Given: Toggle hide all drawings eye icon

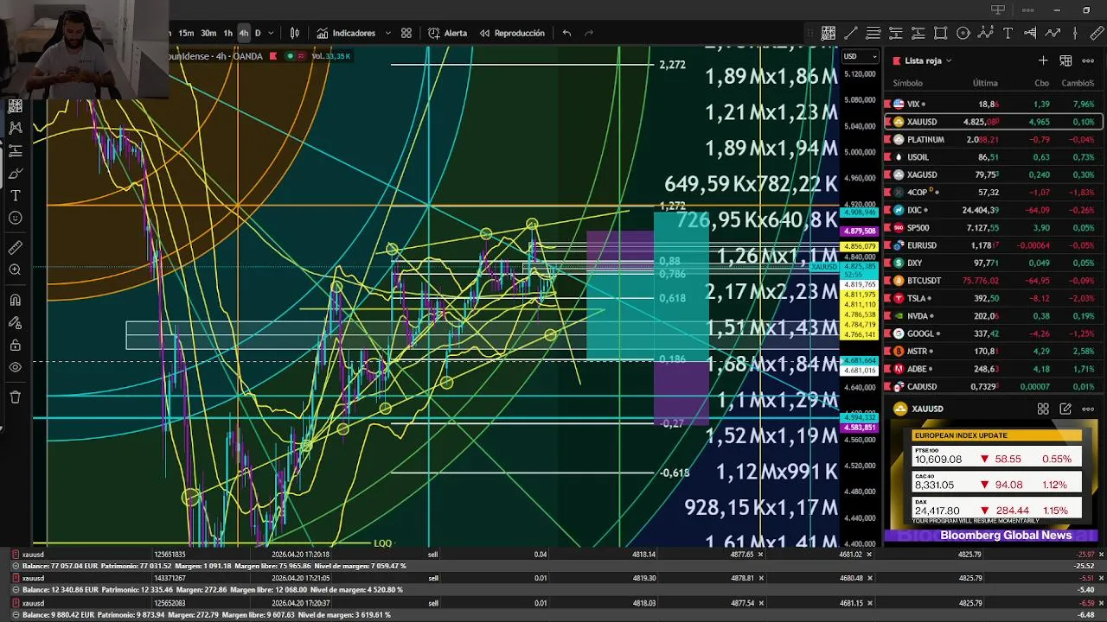Looking at the screenshot, I should coord(15,368).
